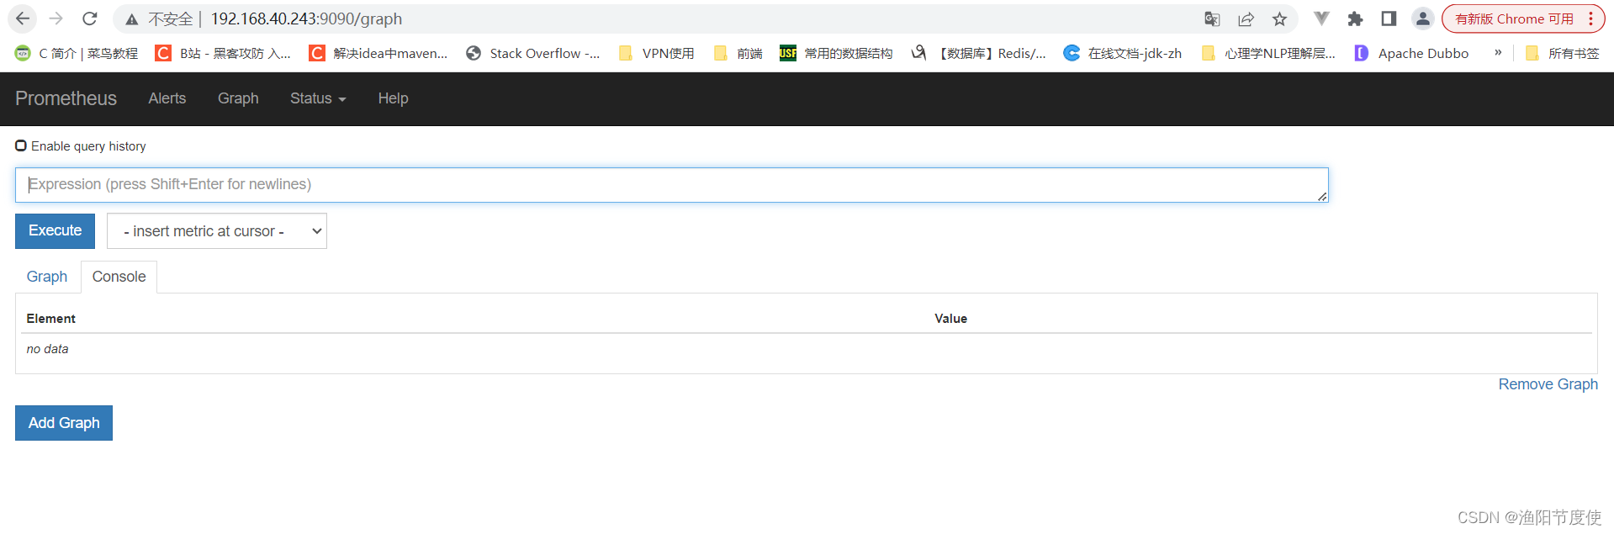Open the Alerts nav item

click(167, 98)
